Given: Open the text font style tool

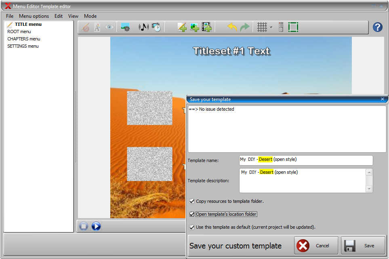Looking at the screenshot, I should click(x=97, y=27).
